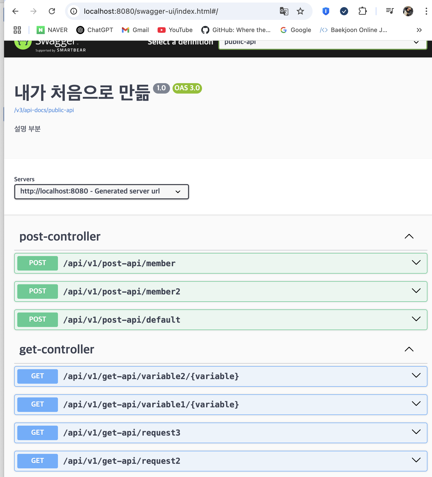Image resolution: width=432 pixels, height=477 pixels.
Task: Open the Servers dropdown
Action: 101,191
